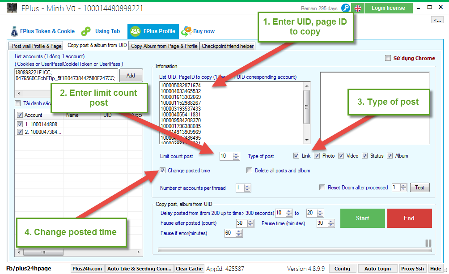Uncheck the Album post type checkbox
449x274 pixels.
click(x=390, y=156)
